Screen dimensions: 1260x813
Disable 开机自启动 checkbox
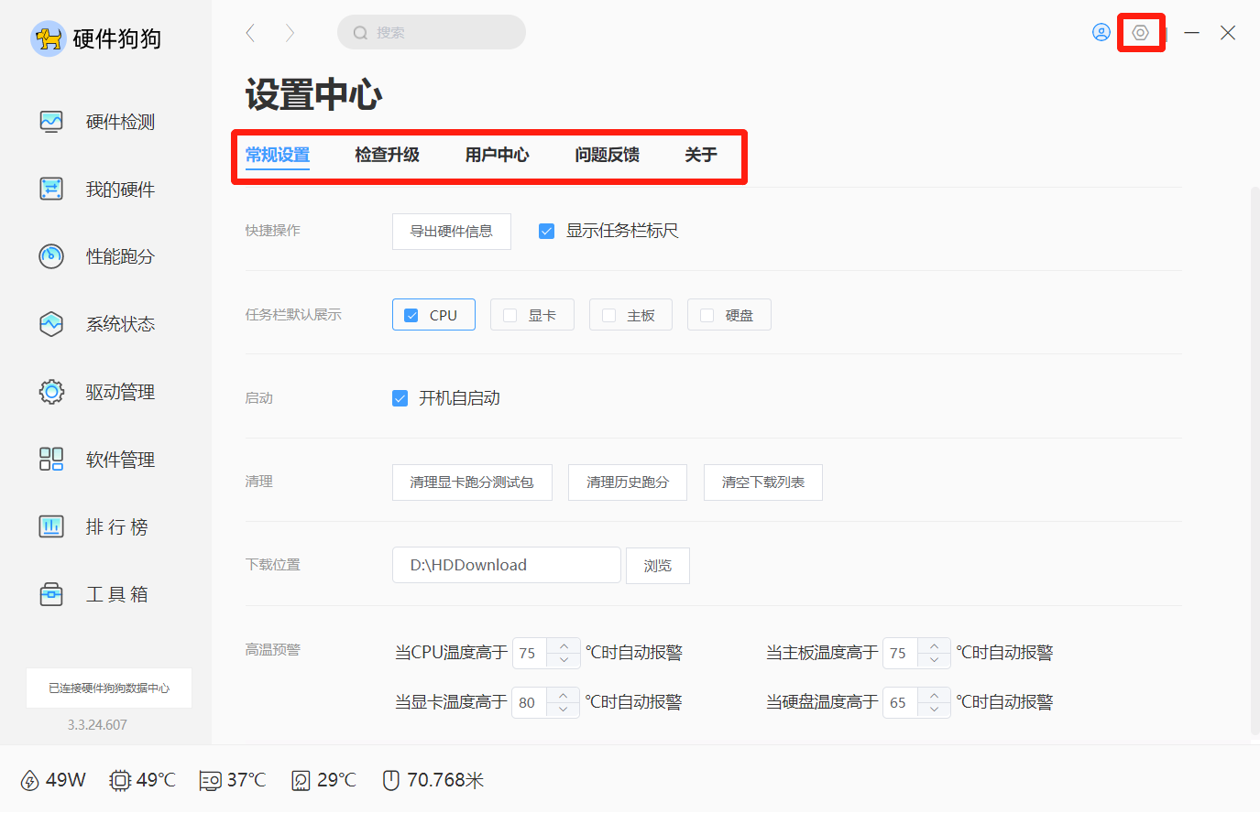pyautogui.click(x=400, y=398)
